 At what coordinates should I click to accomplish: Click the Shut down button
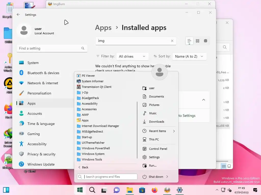[153, 177]
